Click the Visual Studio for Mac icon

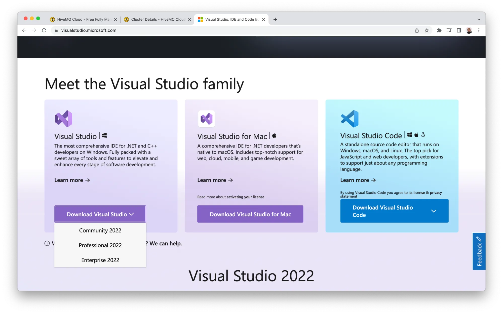[206, 118]
